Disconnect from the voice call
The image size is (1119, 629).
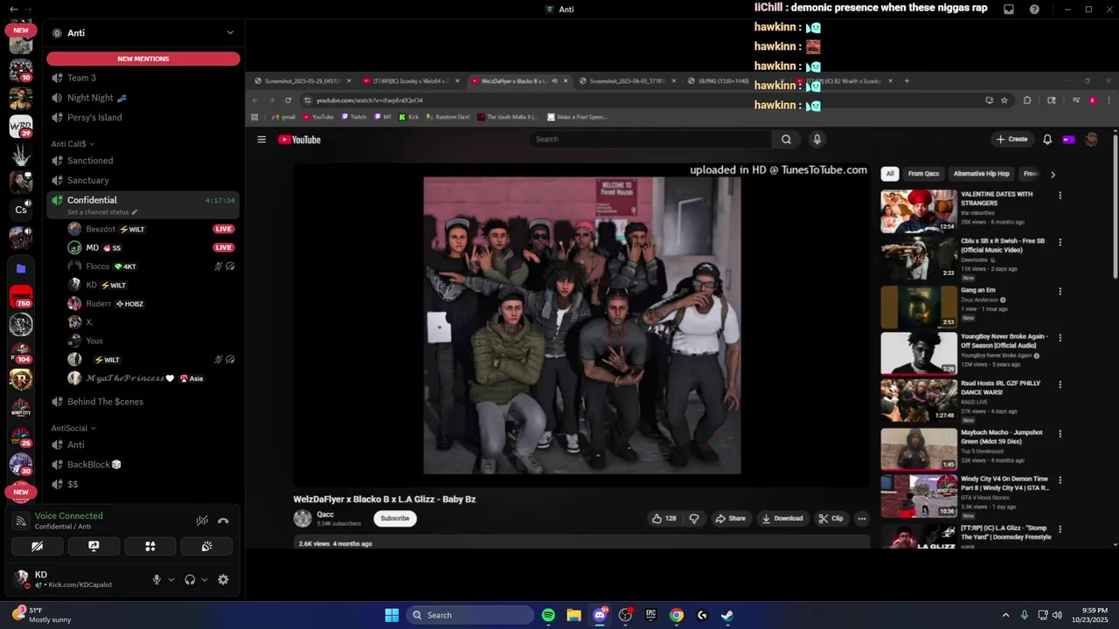coord(223,521)
